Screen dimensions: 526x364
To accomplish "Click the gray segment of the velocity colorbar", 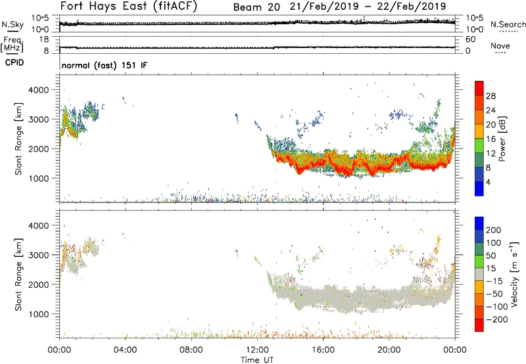I will point(479,274).
